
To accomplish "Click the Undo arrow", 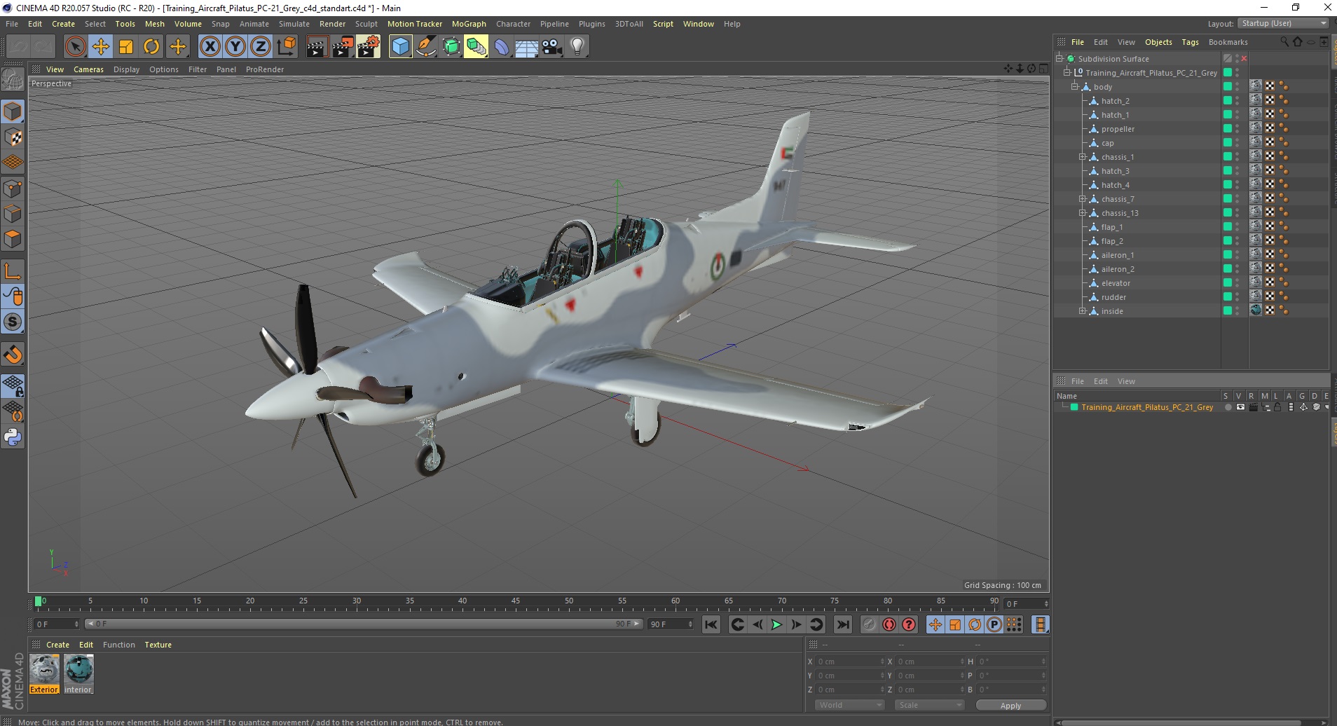I will pyautogui.click(x=18, y=47).
